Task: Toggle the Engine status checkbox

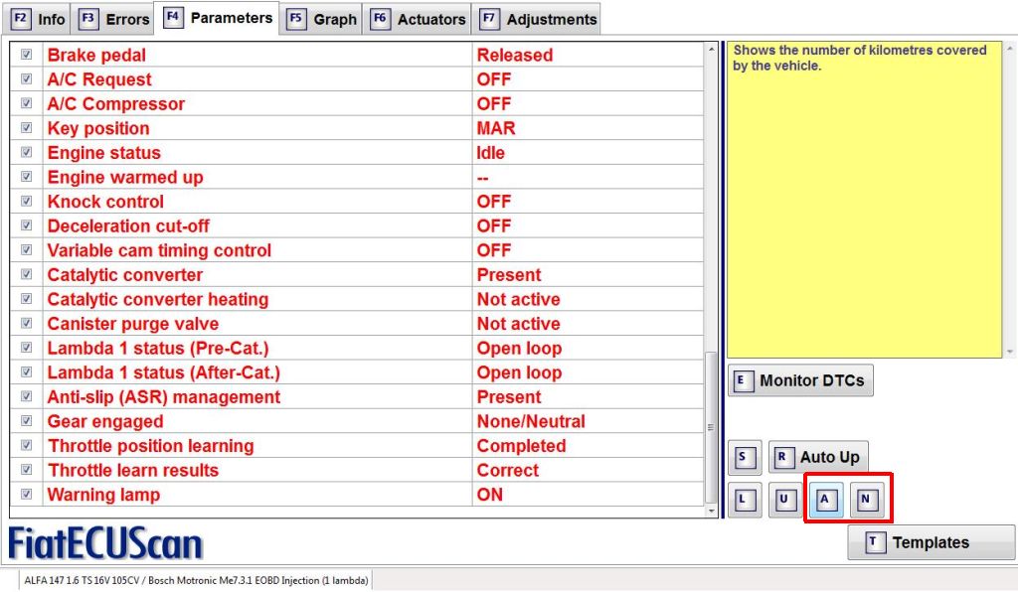Action: 26,152
